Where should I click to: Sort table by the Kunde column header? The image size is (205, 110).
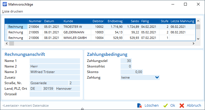[x=76, y=21]
